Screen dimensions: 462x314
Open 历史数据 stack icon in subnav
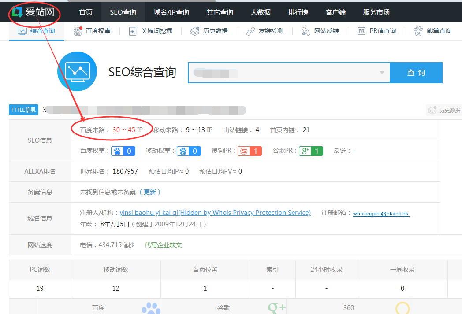coord(195,31)
